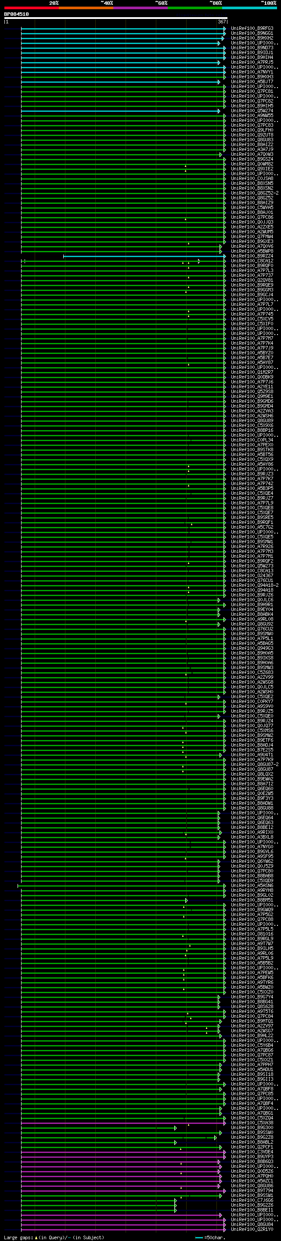Click the cyan segment of the identity scale
This screenshot has width=281, height=1241.
coord(249,8)
